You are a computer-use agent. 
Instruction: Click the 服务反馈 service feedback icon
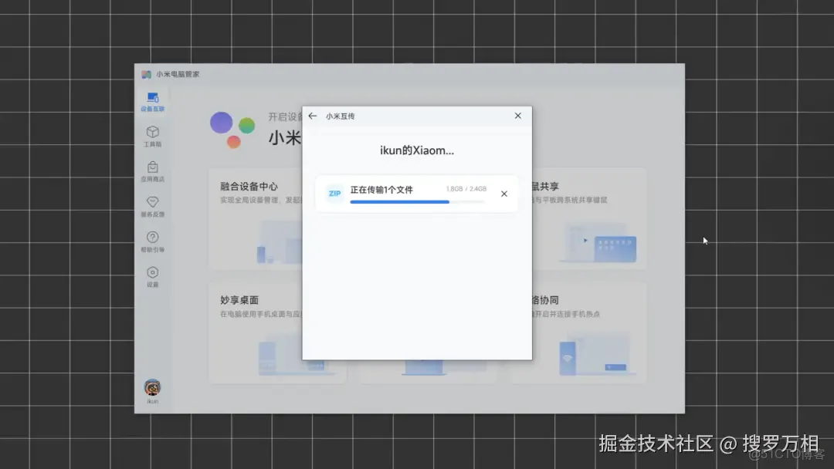pos(152,204)
